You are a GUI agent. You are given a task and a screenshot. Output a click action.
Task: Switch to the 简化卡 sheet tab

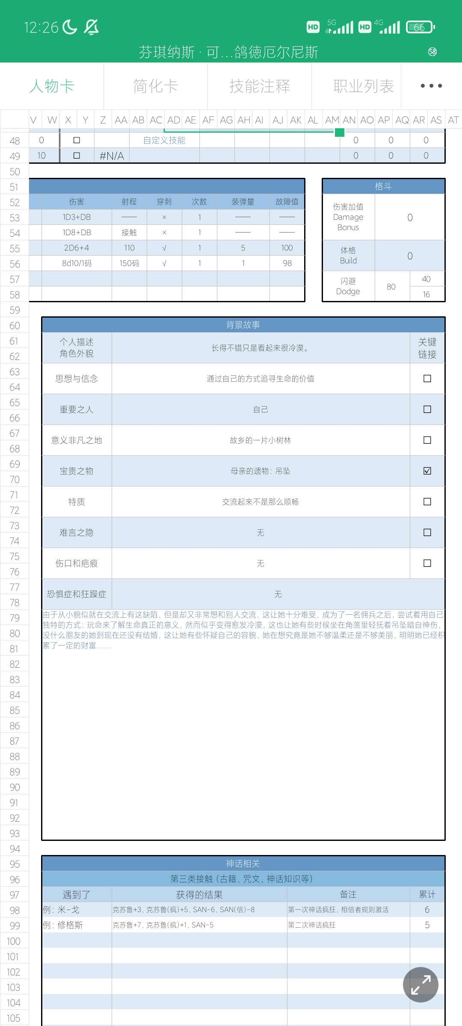click(156, 86)
